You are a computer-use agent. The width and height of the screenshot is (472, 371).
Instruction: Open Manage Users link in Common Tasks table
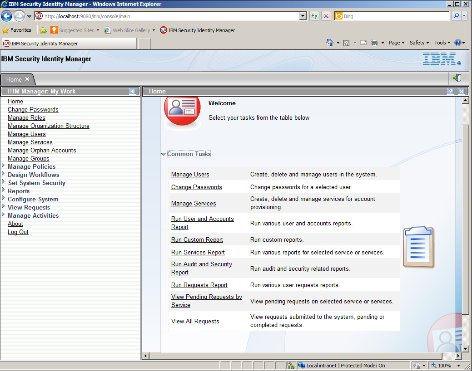click(x=190, y=174)
